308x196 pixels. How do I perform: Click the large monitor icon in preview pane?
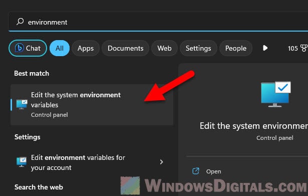[x=275, y=94]
